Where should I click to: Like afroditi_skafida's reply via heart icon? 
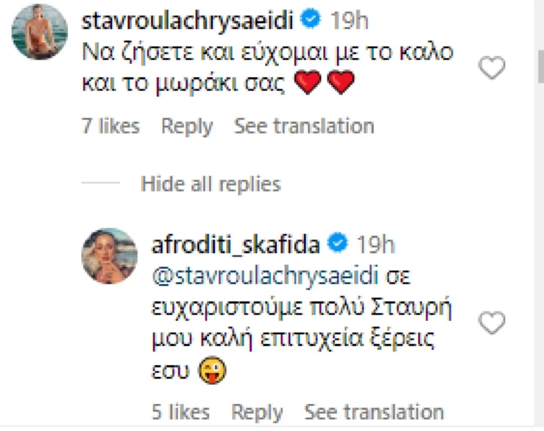click(x=491, y=322)
